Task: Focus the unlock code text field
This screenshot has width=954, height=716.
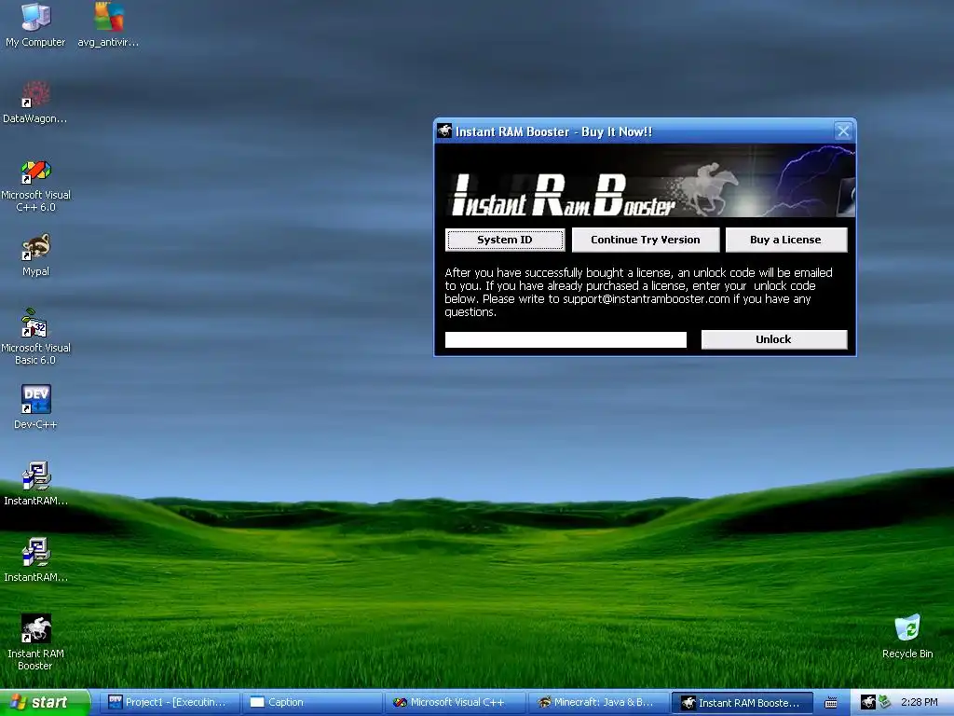Action: [x=566, y=339]
